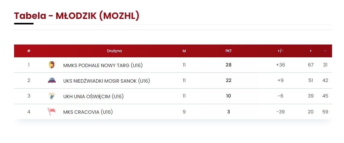The image size is (344, 143).
Task: Open UKS NIEDŹWIADKI MOSiR SANOK (U16) link
Action: point(106,81)
